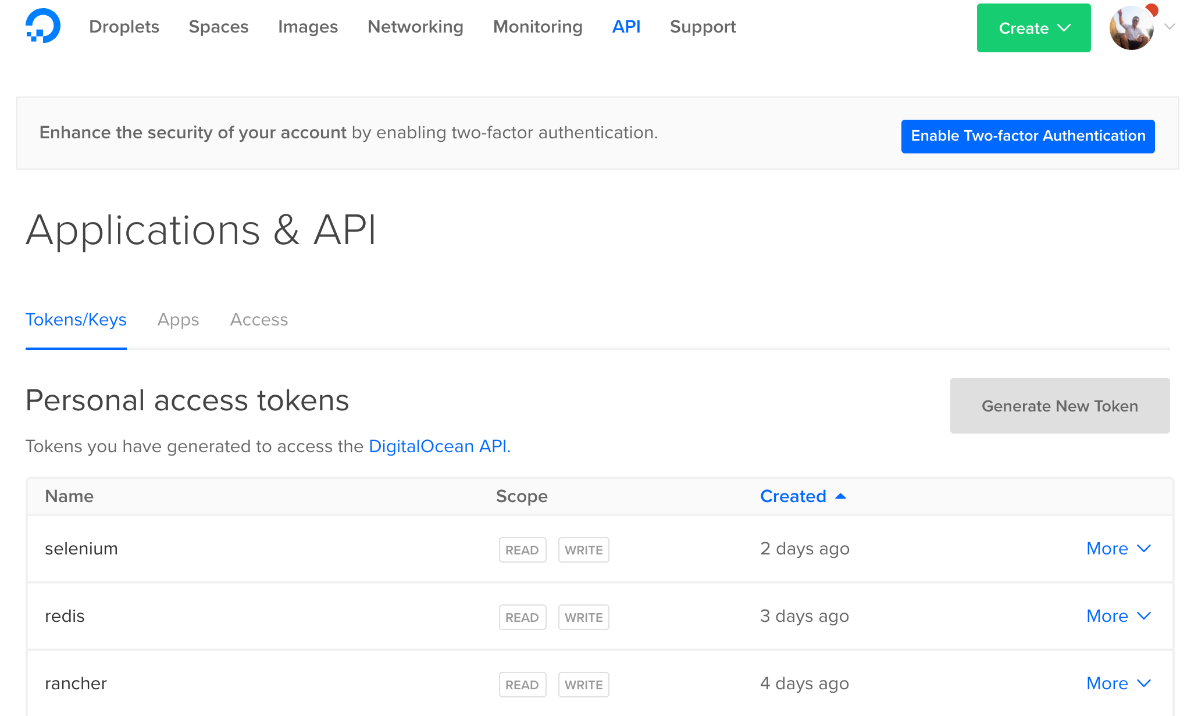Open the user avatar profile picture
Viewport: 1198px width, 716px height.
coord(1131,29)
